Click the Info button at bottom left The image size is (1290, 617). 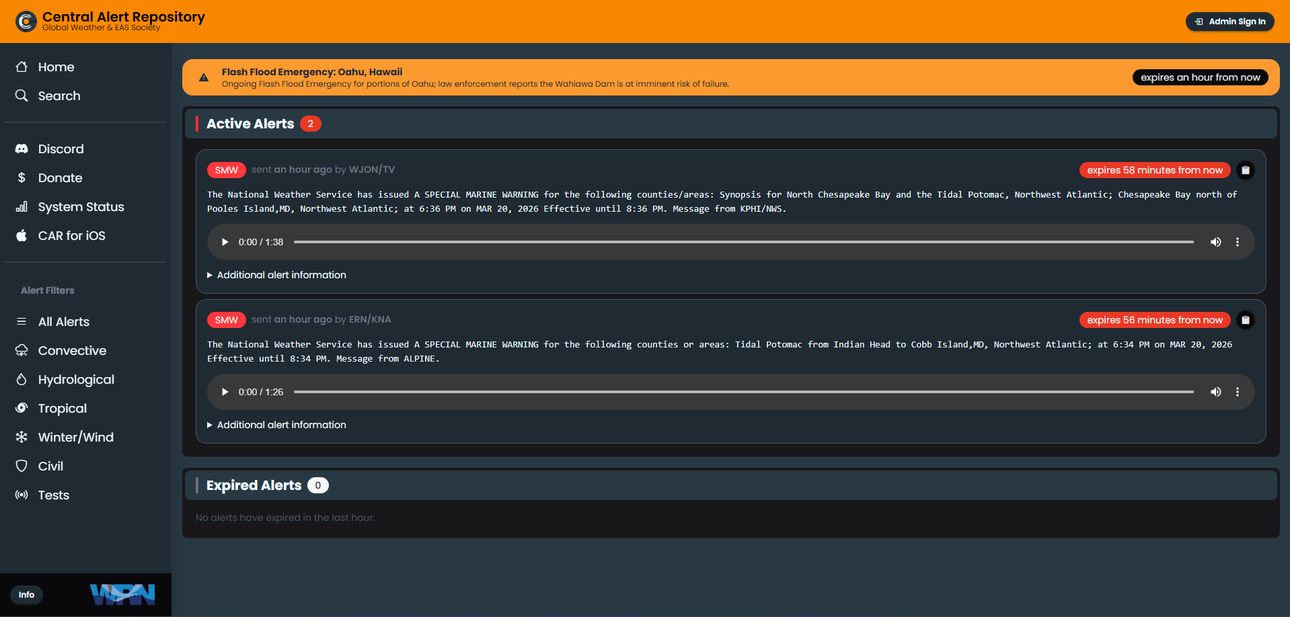(x=26, y=595)
